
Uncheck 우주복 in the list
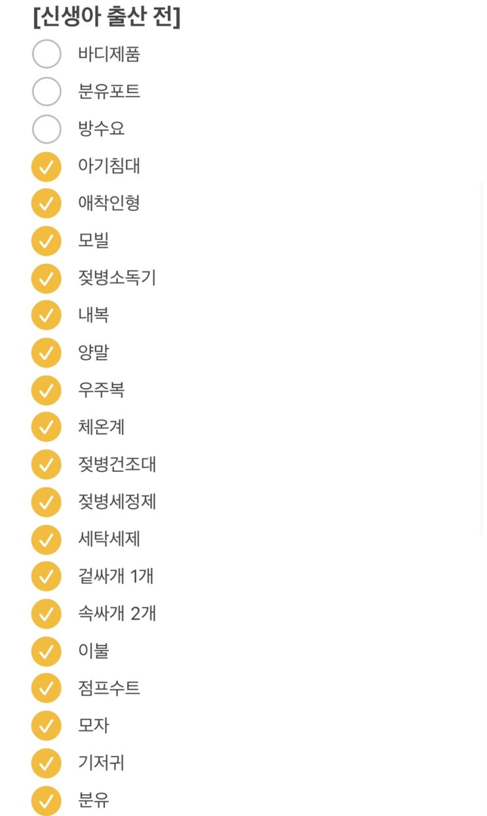click(47, 390)
